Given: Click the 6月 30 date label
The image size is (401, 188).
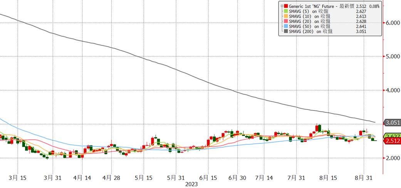Looking at the screenshot, I should click(237, 178).
